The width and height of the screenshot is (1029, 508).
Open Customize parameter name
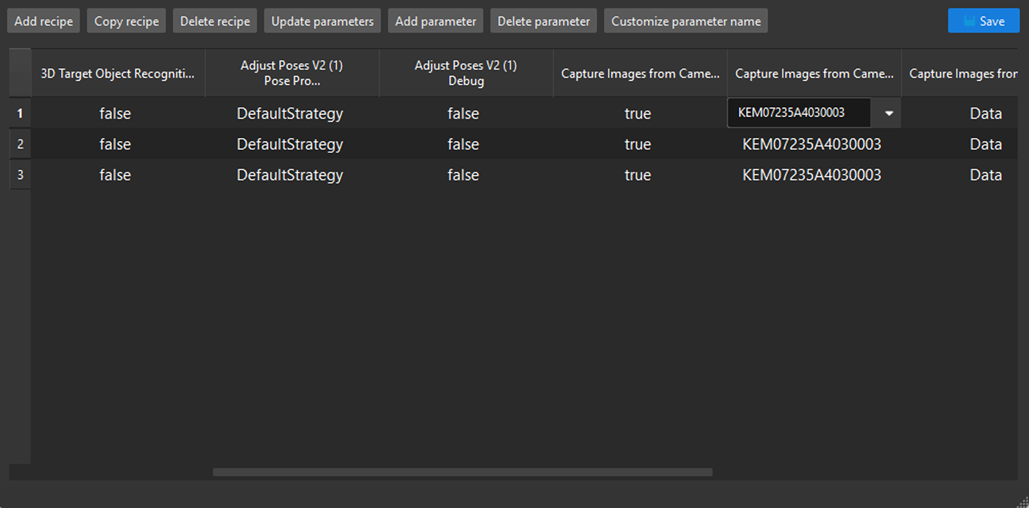click(685, 20)
